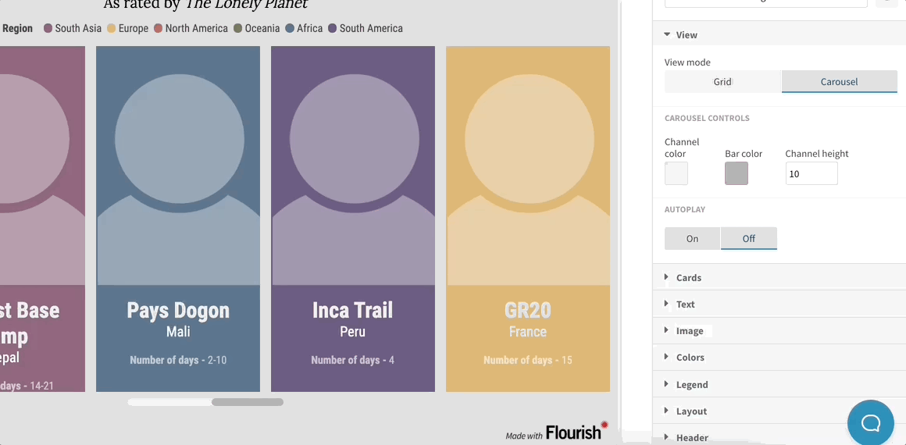Click the Inca Trail card
Image resolution: width=906 pixels, height=445 pixels.
(352, 219)
